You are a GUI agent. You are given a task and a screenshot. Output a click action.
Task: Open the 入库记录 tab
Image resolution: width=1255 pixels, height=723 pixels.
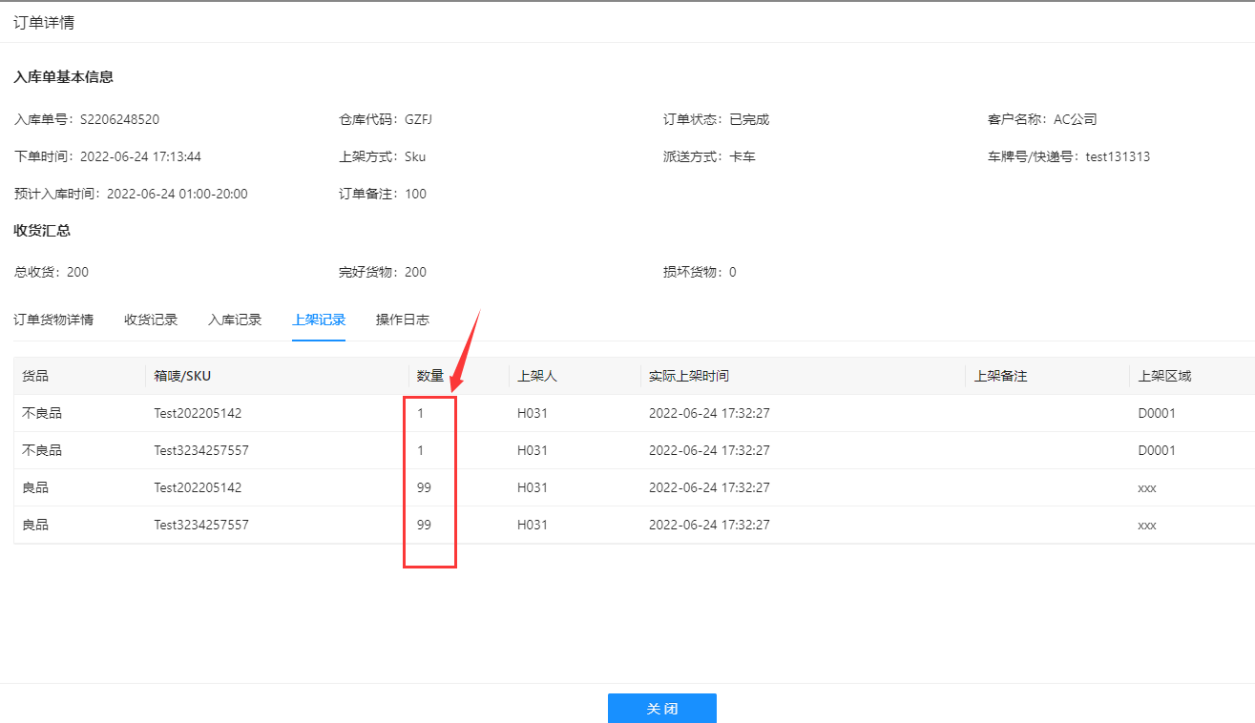(x=235, y=320)
